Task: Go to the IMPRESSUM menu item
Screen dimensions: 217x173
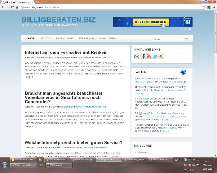Action: [x=86, y=39]
